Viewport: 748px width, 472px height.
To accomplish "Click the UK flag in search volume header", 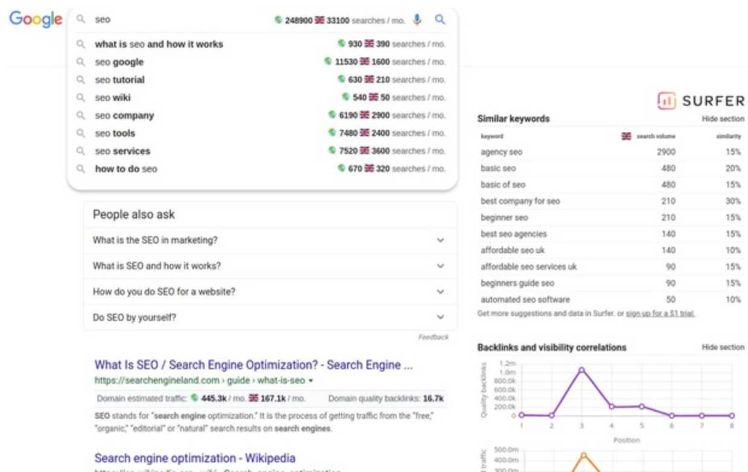I will (626, 136).
